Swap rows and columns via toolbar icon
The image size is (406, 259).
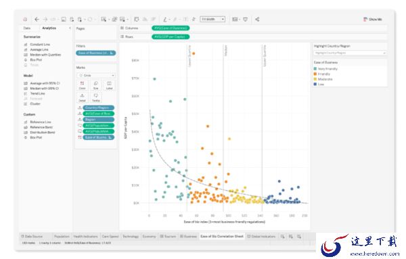click(x=137, y=20)
